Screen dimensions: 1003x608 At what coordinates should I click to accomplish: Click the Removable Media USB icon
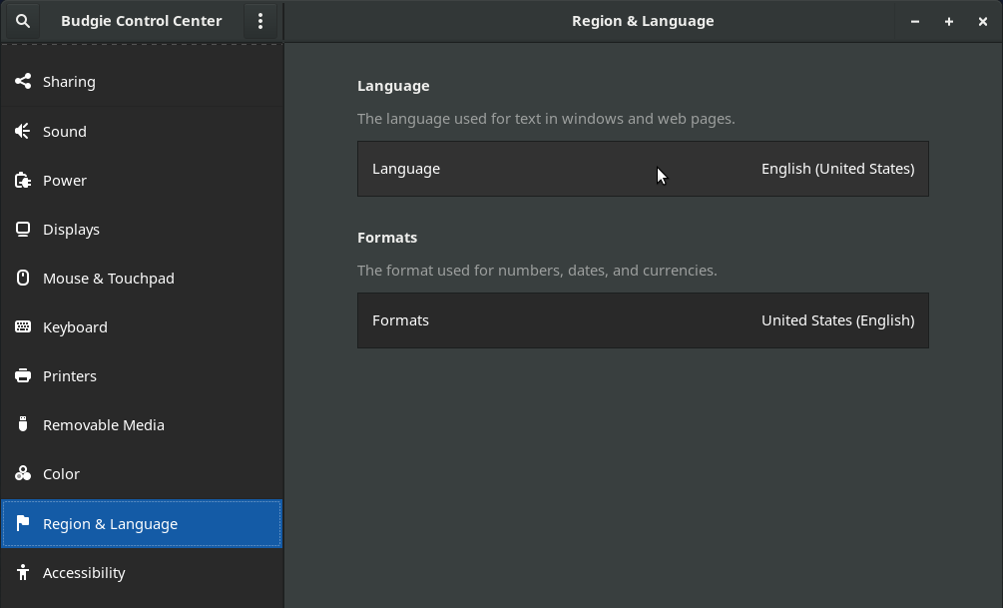click(23, 425)
